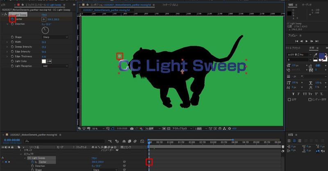The height and width of the screenshot is (171, 328).
Task: Toggle the Width stopwatch in Effect Controls
Action: [x=12, y=42]
